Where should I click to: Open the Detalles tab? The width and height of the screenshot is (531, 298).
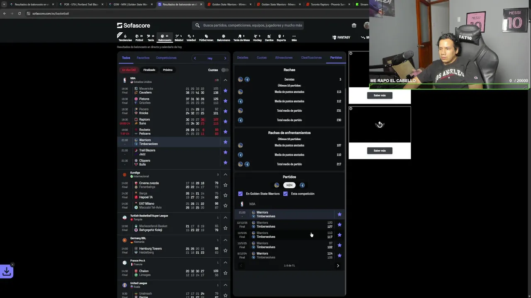(x=243, y=58)
